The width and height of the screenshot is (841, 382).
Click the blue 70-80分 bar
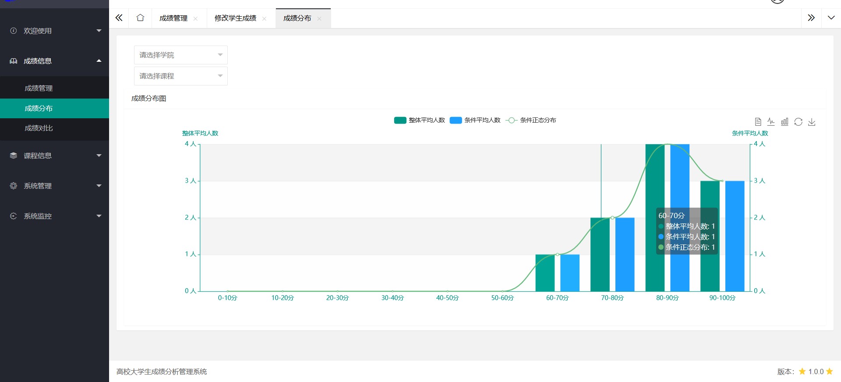coord(625,255)
